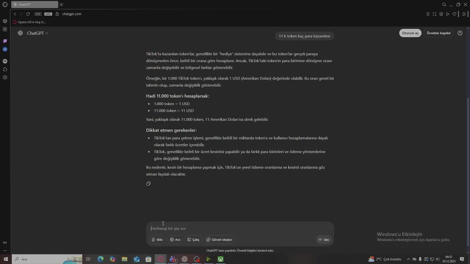Add page to bookmarks with heart icon
Image resolution: width=470 pixels, height=264 pixels.
pos(454,14)
